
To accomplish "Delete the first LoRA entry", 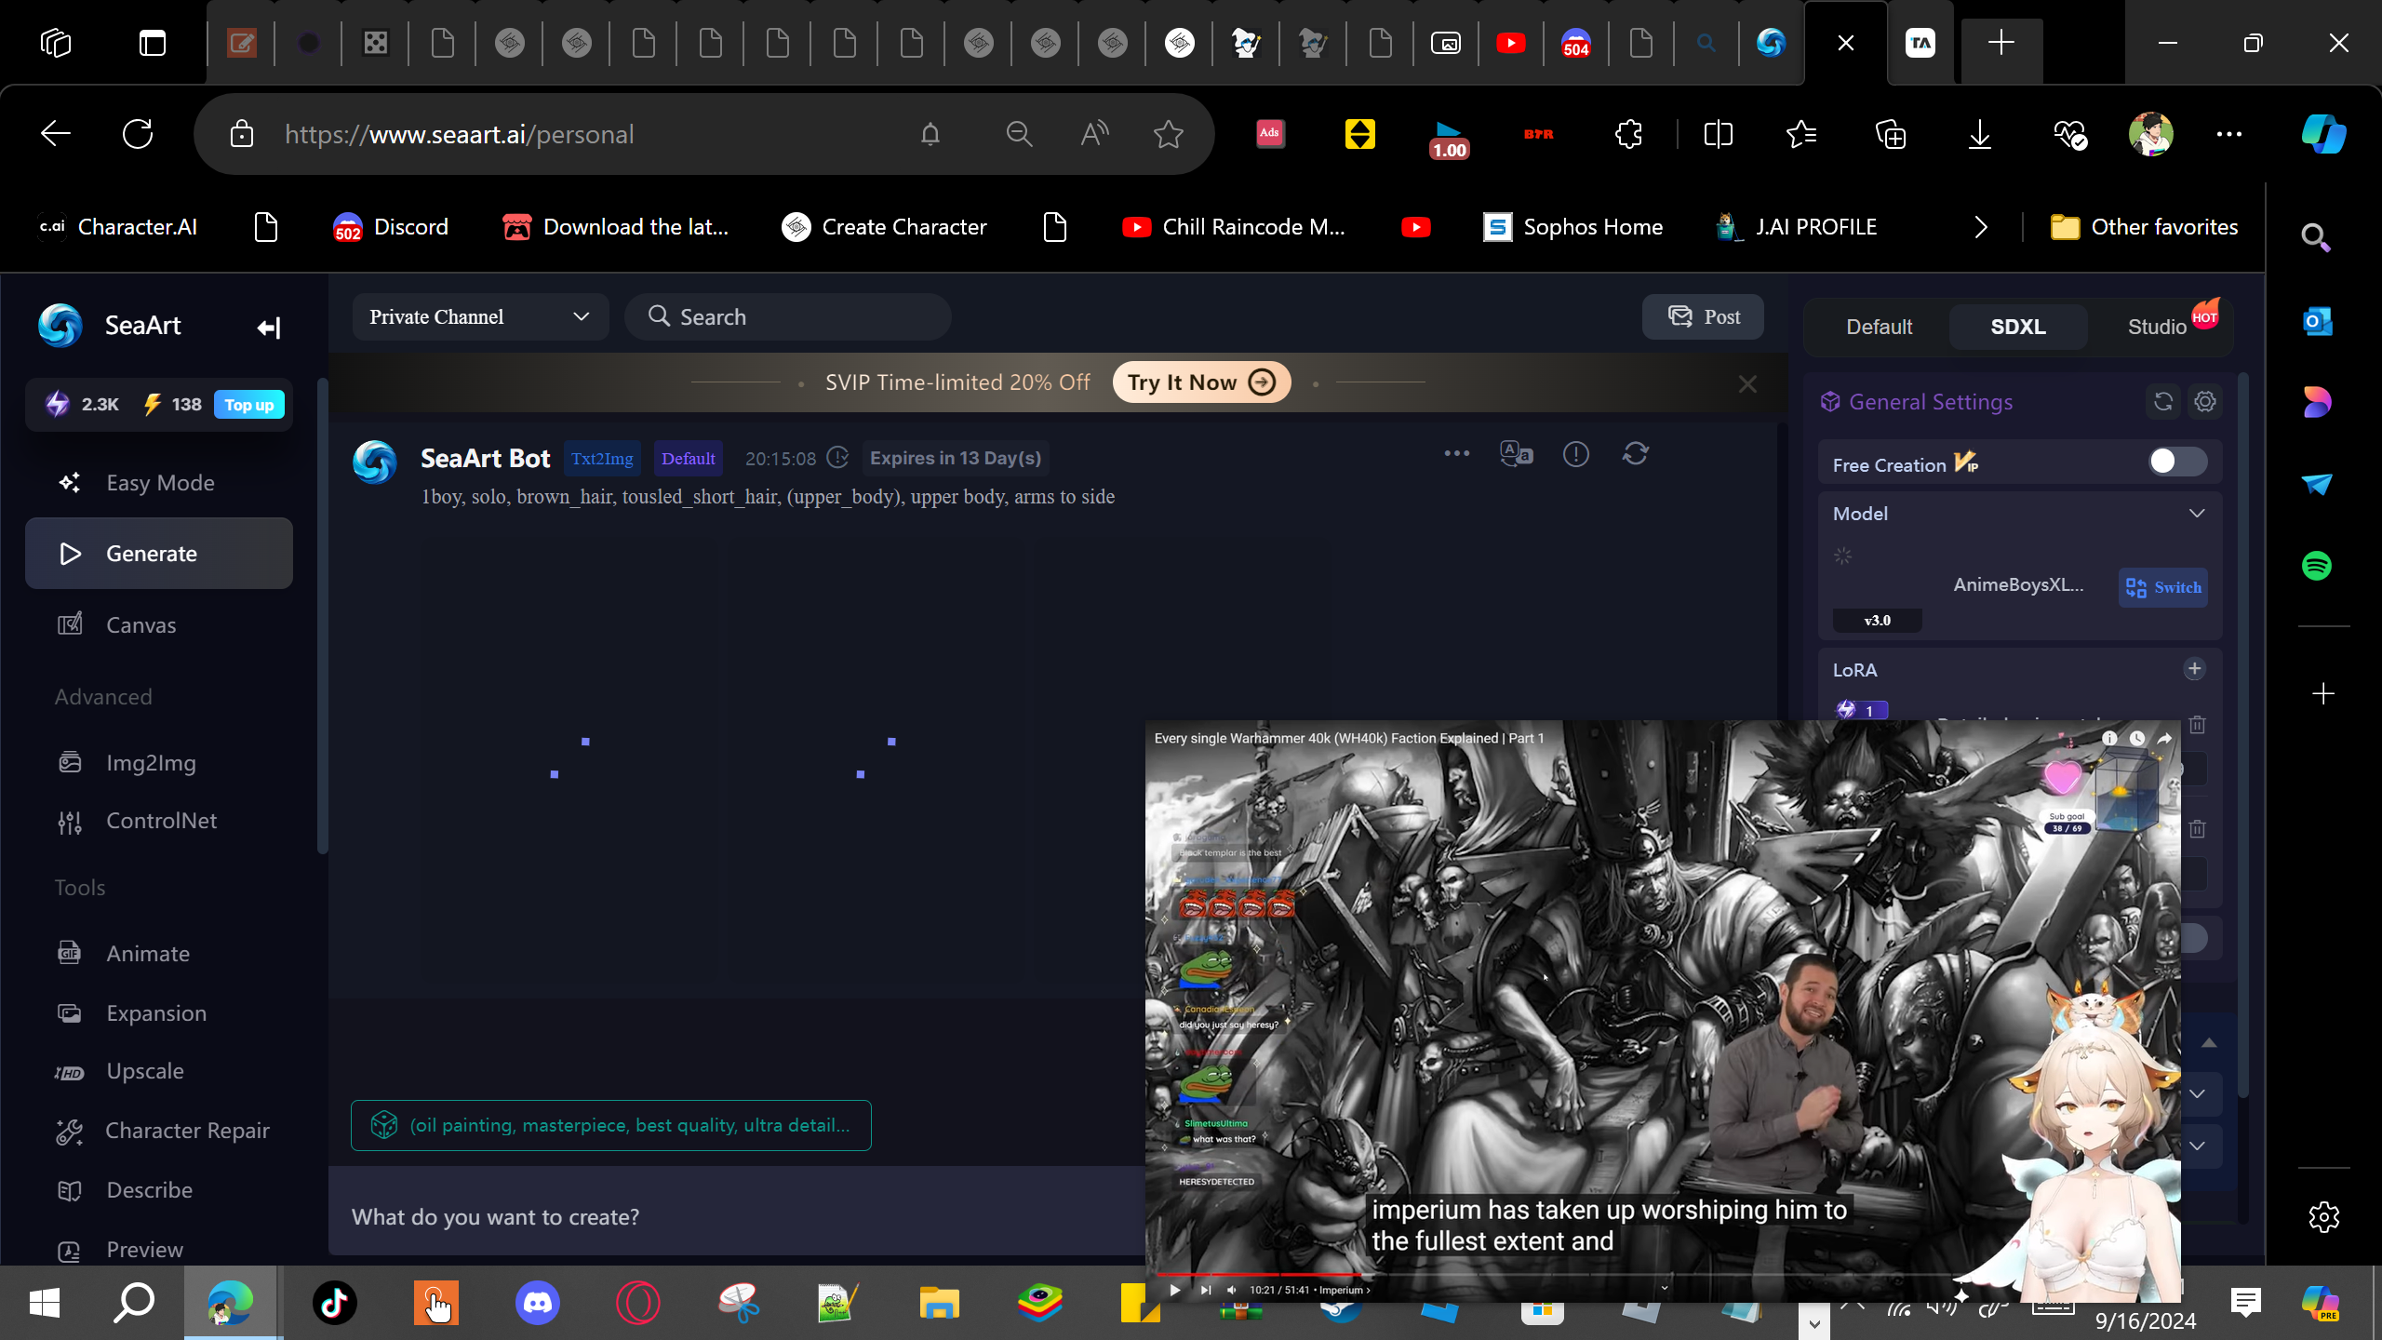I will pyautogui.click(x=2198, y=724).
